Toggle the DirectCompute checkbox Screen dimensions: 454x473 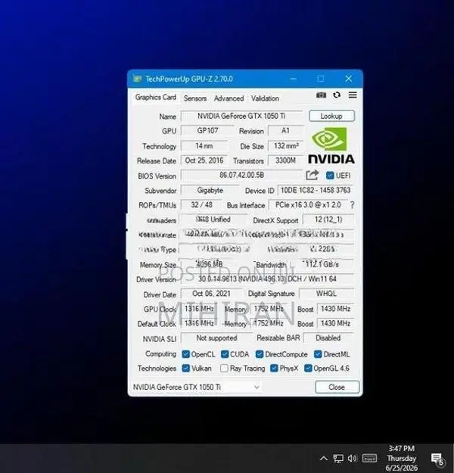(x=259, y=354)
